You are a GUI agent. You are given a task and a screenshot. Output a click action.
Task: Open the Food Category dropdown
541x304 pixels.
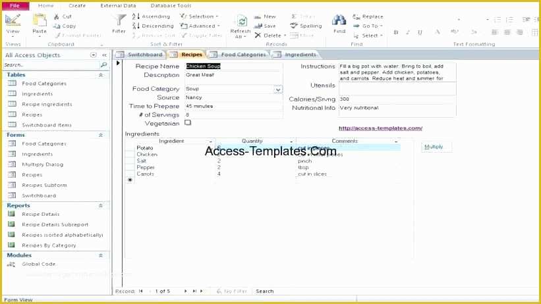(278, 89)
